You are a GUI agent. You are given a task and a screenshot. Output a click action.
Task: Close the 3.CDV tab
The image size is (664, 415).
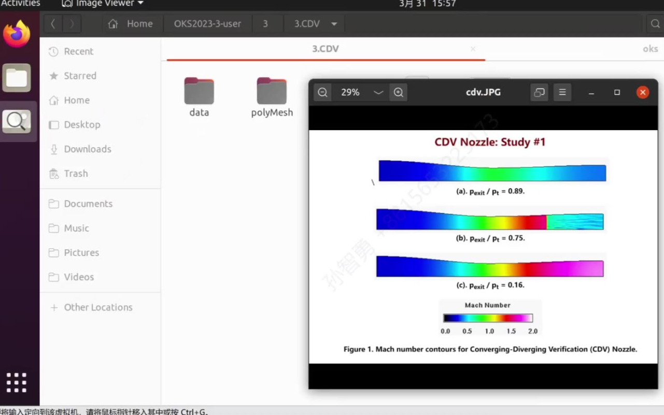pos(473,49)
